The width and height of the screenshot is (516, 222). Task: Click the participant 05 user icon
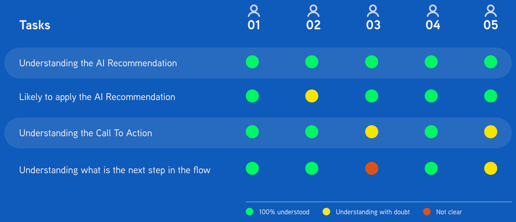click(x=491, y=11)
